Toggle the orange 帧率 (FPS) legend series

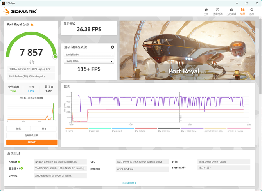(77, 130)
